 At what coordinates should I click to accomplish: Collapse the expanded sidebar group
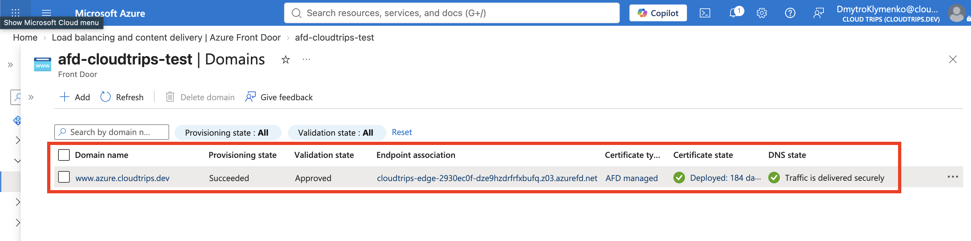click(17, 161)
